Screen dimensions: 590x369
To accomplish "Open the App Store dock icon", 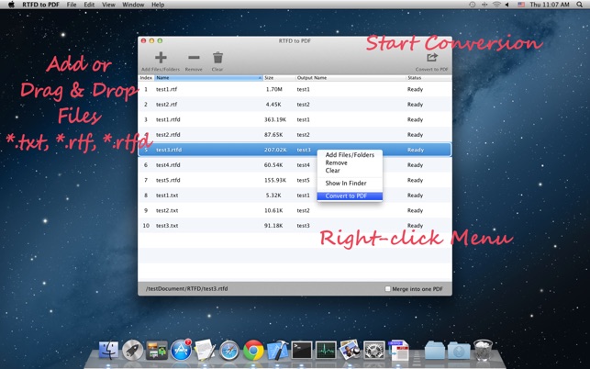I will pos(181,350).
